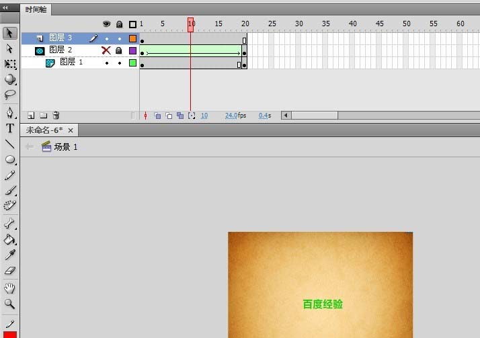480x338 pixels.
Task: Select the Hand tool
Action: [10, 288]
